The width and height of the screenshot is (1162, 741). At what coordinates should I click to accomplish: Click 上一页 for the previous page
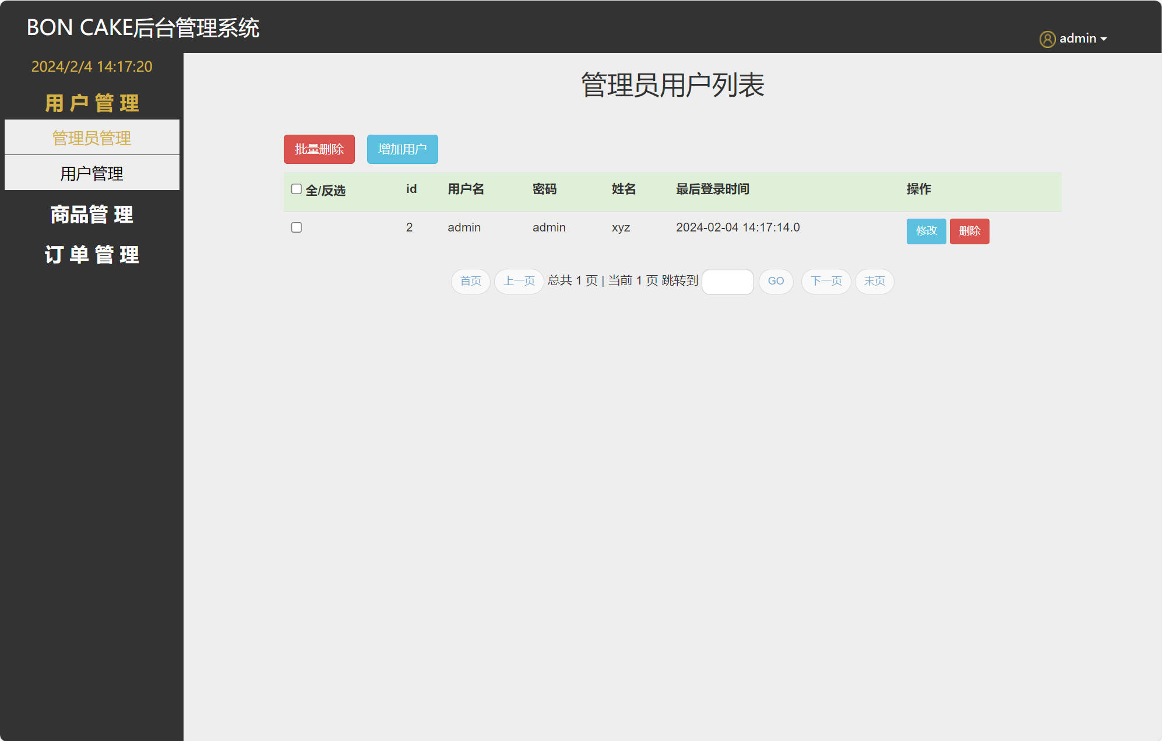tap(518, 282)
